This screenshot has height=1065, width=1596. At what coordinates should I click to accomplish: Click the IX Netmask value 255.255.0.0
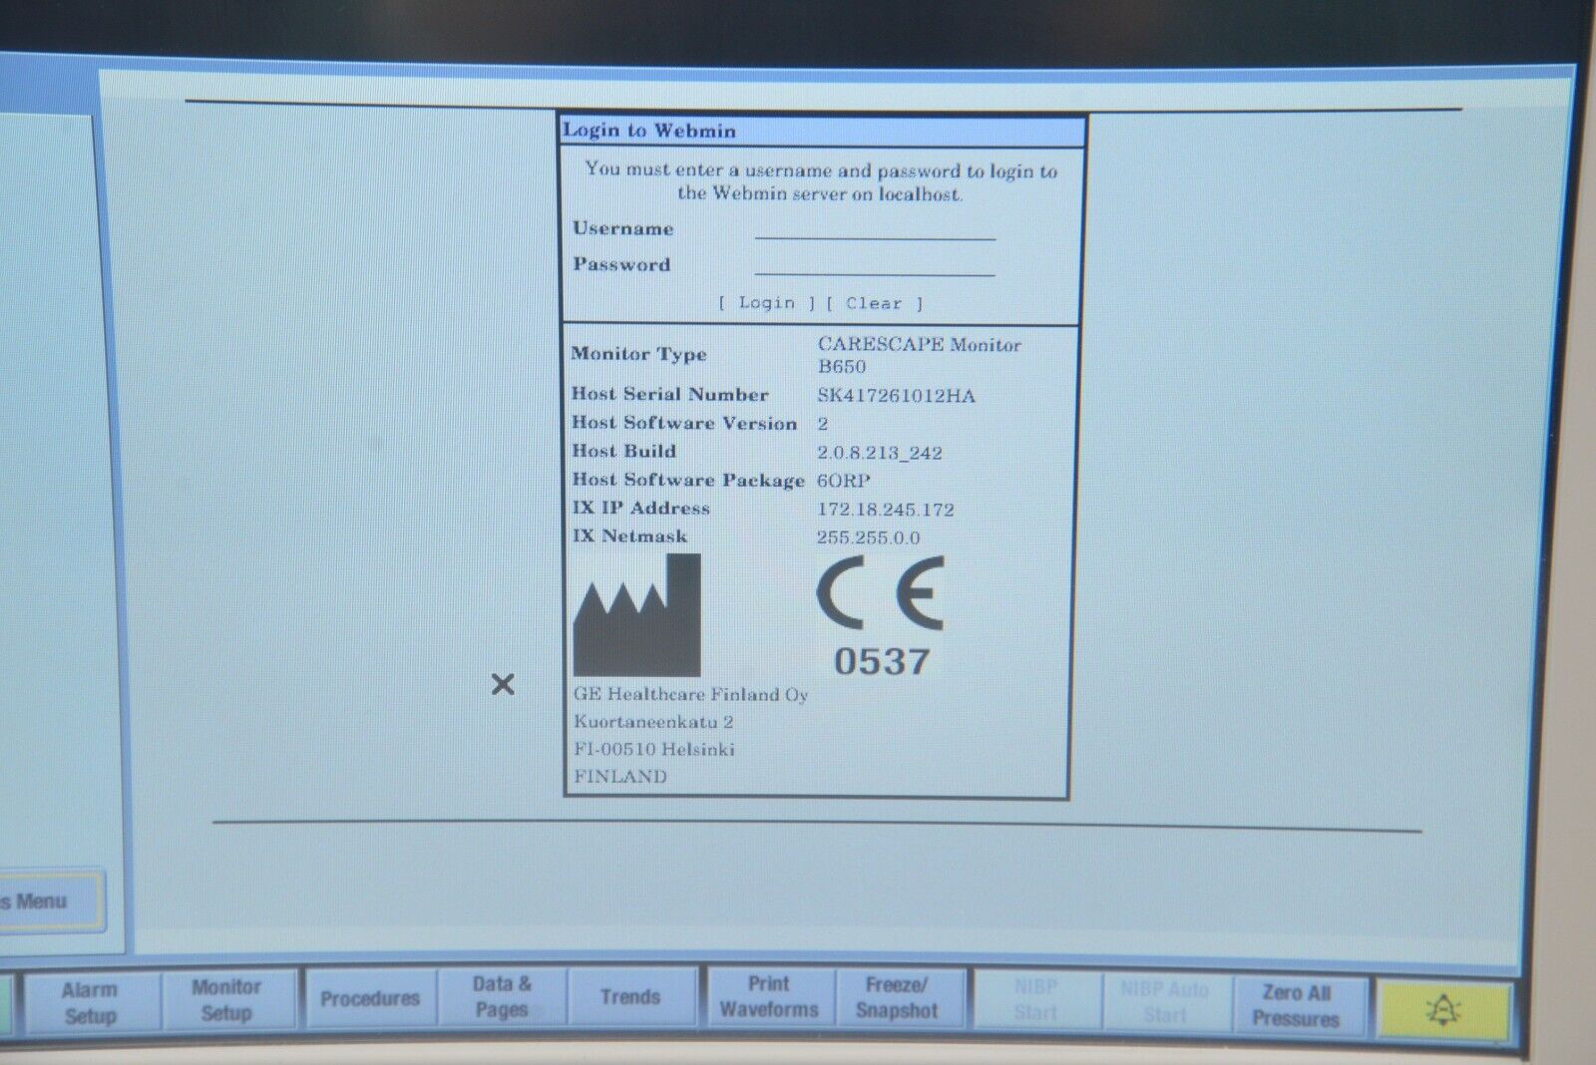pos(868,537)
